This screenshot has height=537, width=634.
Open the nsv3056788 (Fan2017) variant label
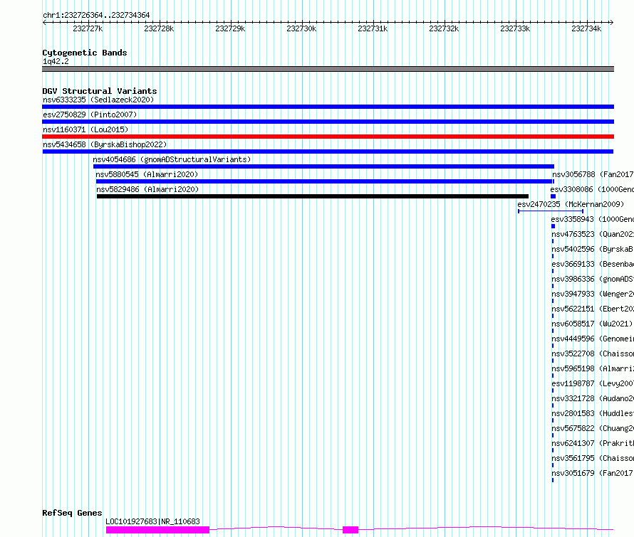tap(593, 174)
